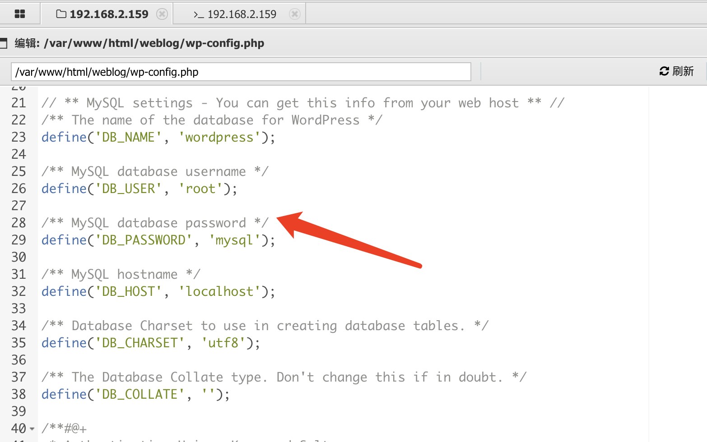Screen dimensions: 707x442
Task: Click the MySQL settings comment on line 21
Action: 302,103
